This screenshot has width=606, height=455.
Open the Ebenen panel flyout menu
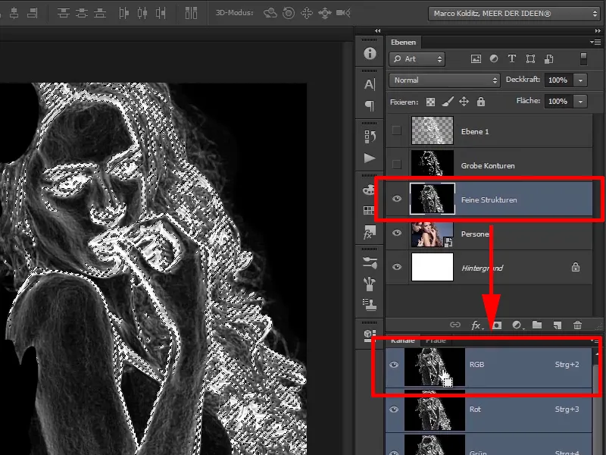pos(595,42)
